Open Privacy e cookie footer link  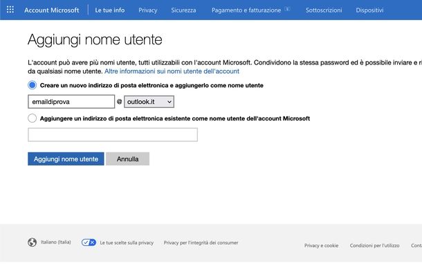(322, 246)
